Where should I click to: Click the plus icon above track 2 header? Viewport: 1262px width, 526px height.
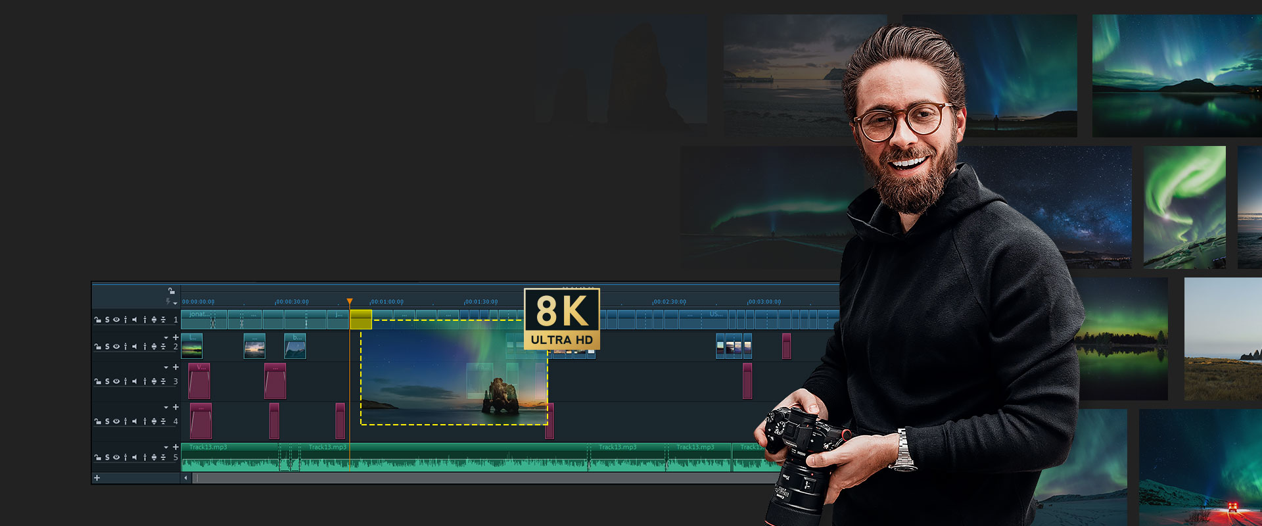[175, 337]
